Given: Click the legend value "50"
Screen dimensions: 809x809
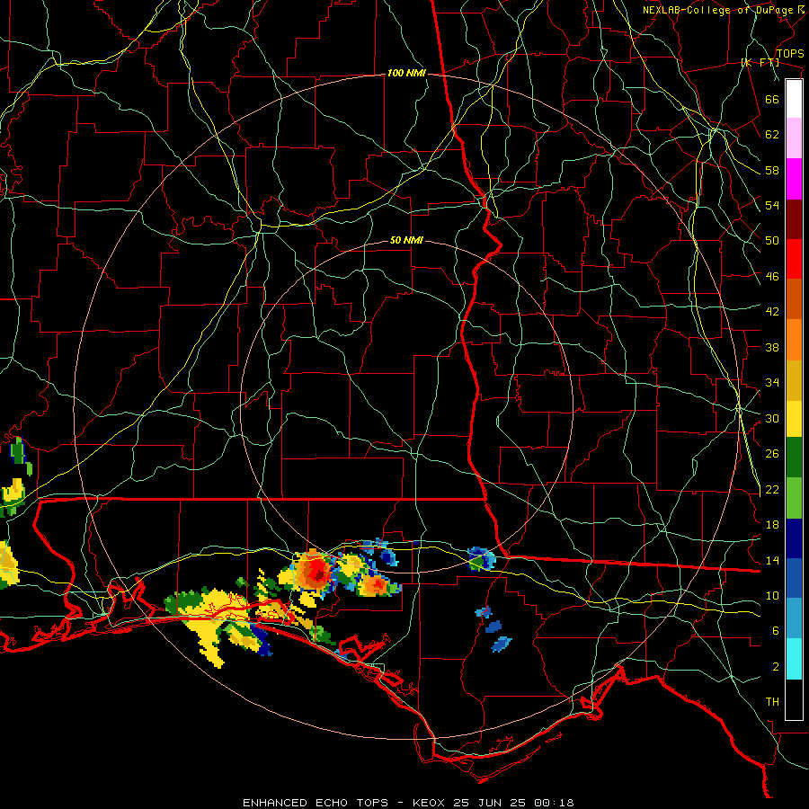Looking at the screenshot, I should coord(772,241).
